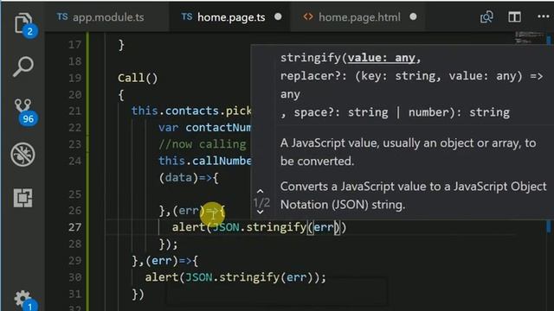Click 'this.callNumbe' on line 24
The image size is (554, 311).
pos(204,161)
